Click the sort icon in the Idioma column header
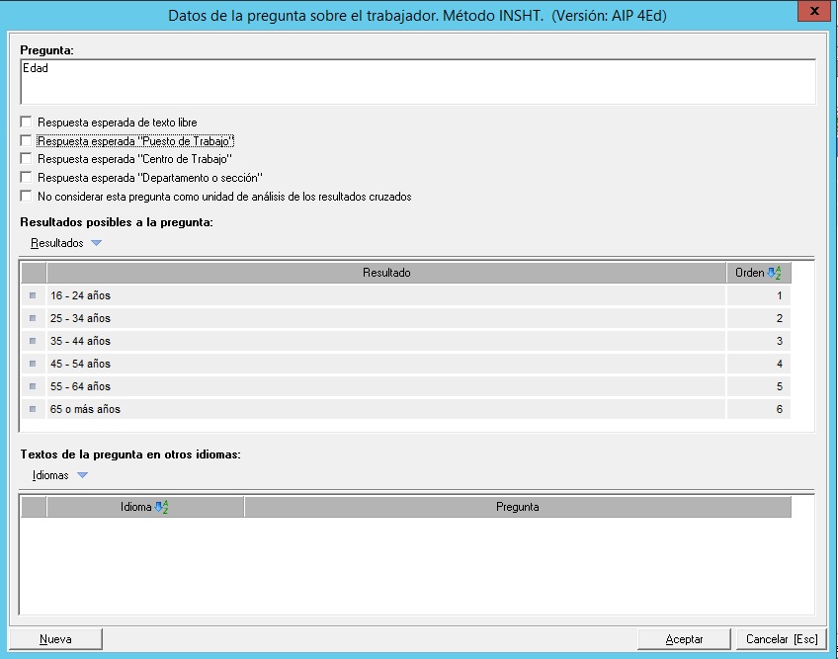This screenshot has height=659, width=838. [x=161, y=507]
